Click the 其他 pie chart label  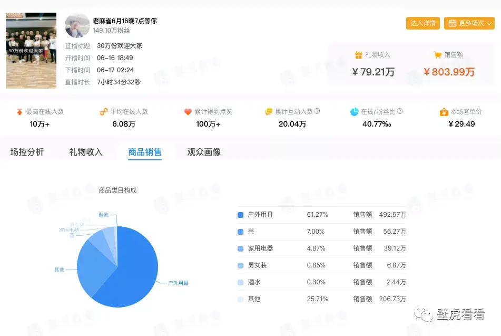click(x=59, y=270)
